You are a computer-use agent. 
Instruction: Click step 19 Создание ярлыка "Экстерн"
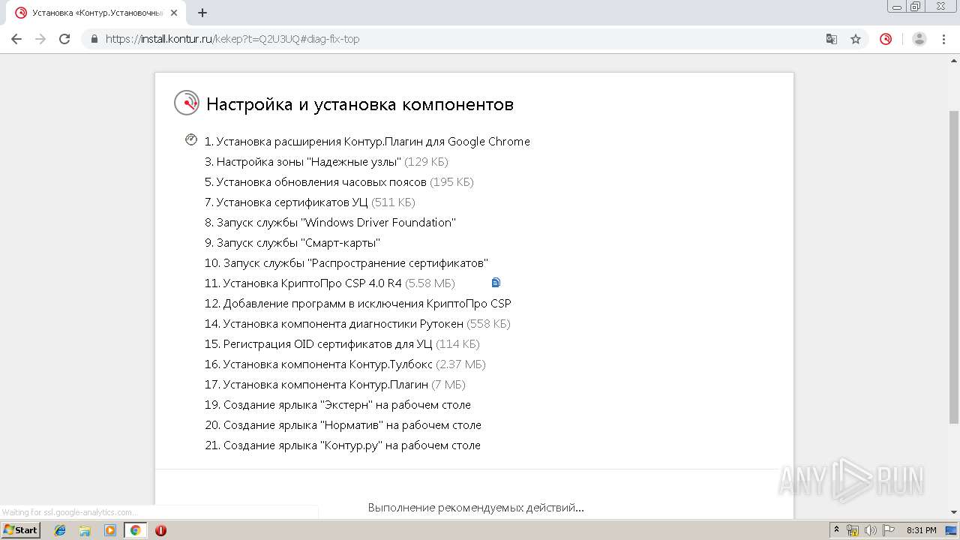[x=337, y=404]
